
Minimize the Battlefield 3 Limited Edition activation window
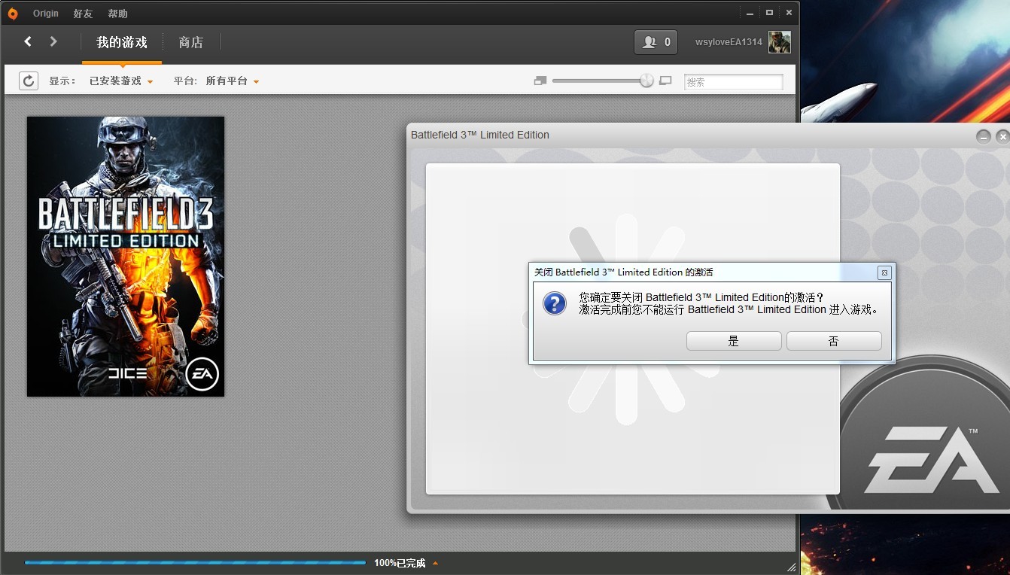[984, 136]
